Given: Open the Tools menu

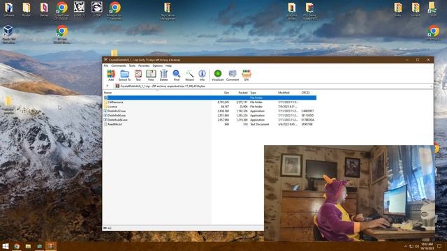Looking at the screenshot, I should 132,66.
